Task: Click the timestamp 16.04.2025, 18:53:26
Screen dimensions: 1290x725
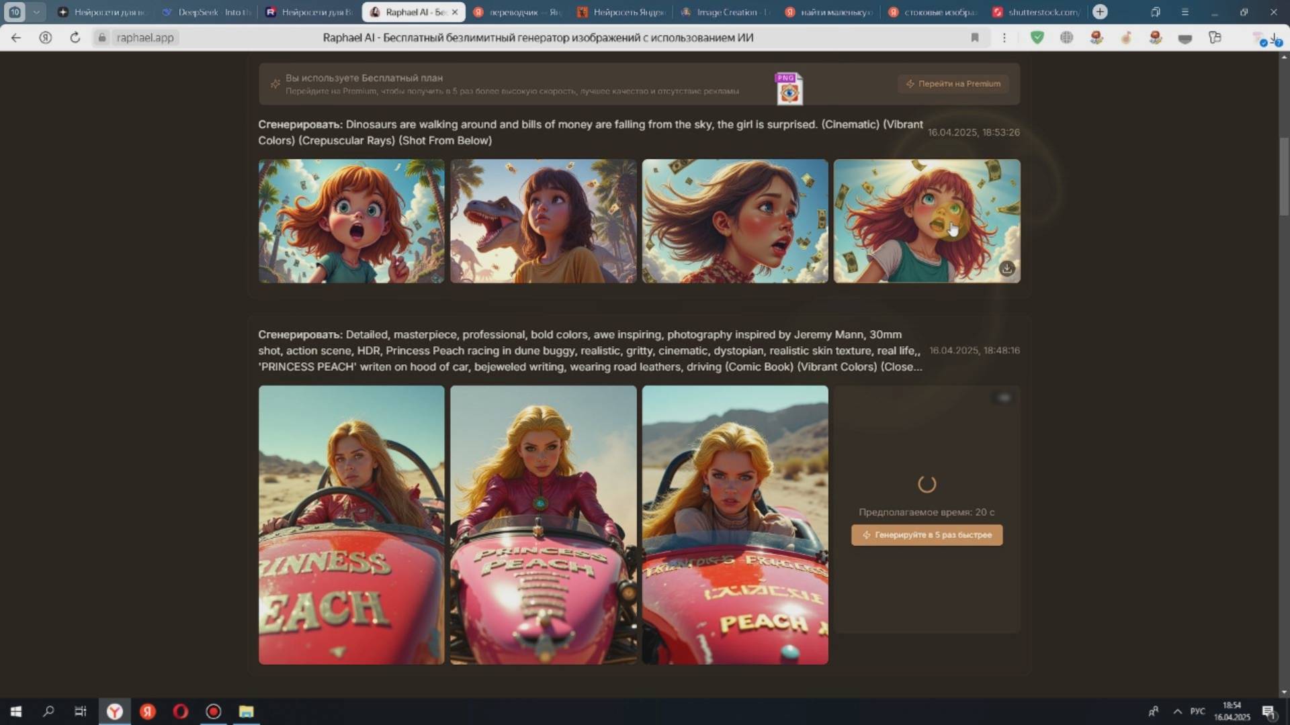Action: (x=974, y=132)
